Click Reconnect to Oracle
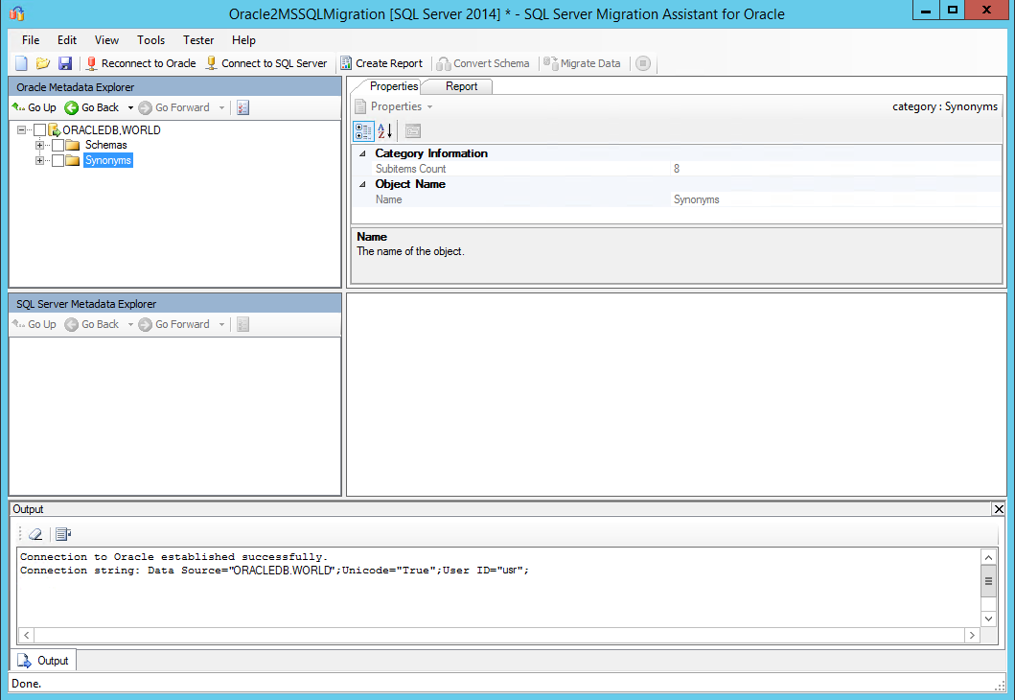The width and height of the screenshot is (1015, 700). (x=140, y=63)
